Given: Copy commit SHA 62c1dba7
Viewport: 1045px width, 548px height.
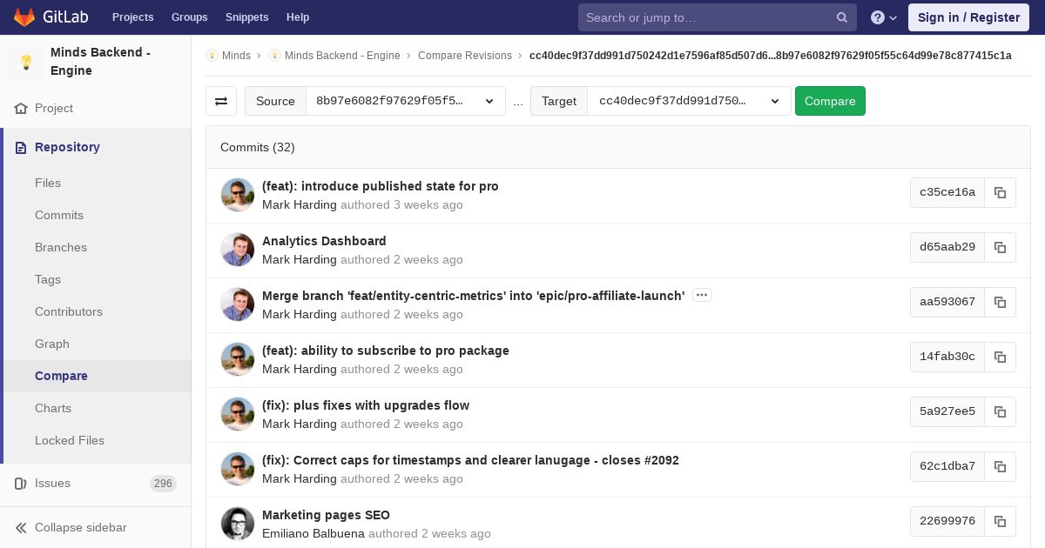Looking at the screenshot, I should click(1000, 466).
